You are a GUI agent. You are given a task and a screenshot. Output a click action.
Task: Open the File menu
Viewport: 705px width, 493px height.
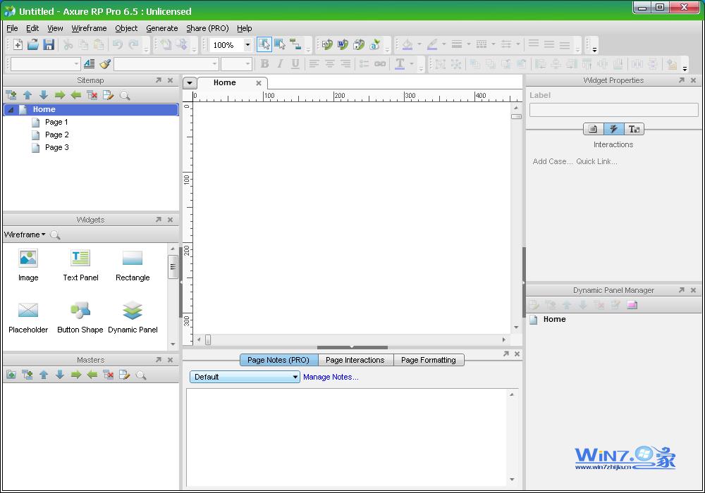[x=12, y=28]
